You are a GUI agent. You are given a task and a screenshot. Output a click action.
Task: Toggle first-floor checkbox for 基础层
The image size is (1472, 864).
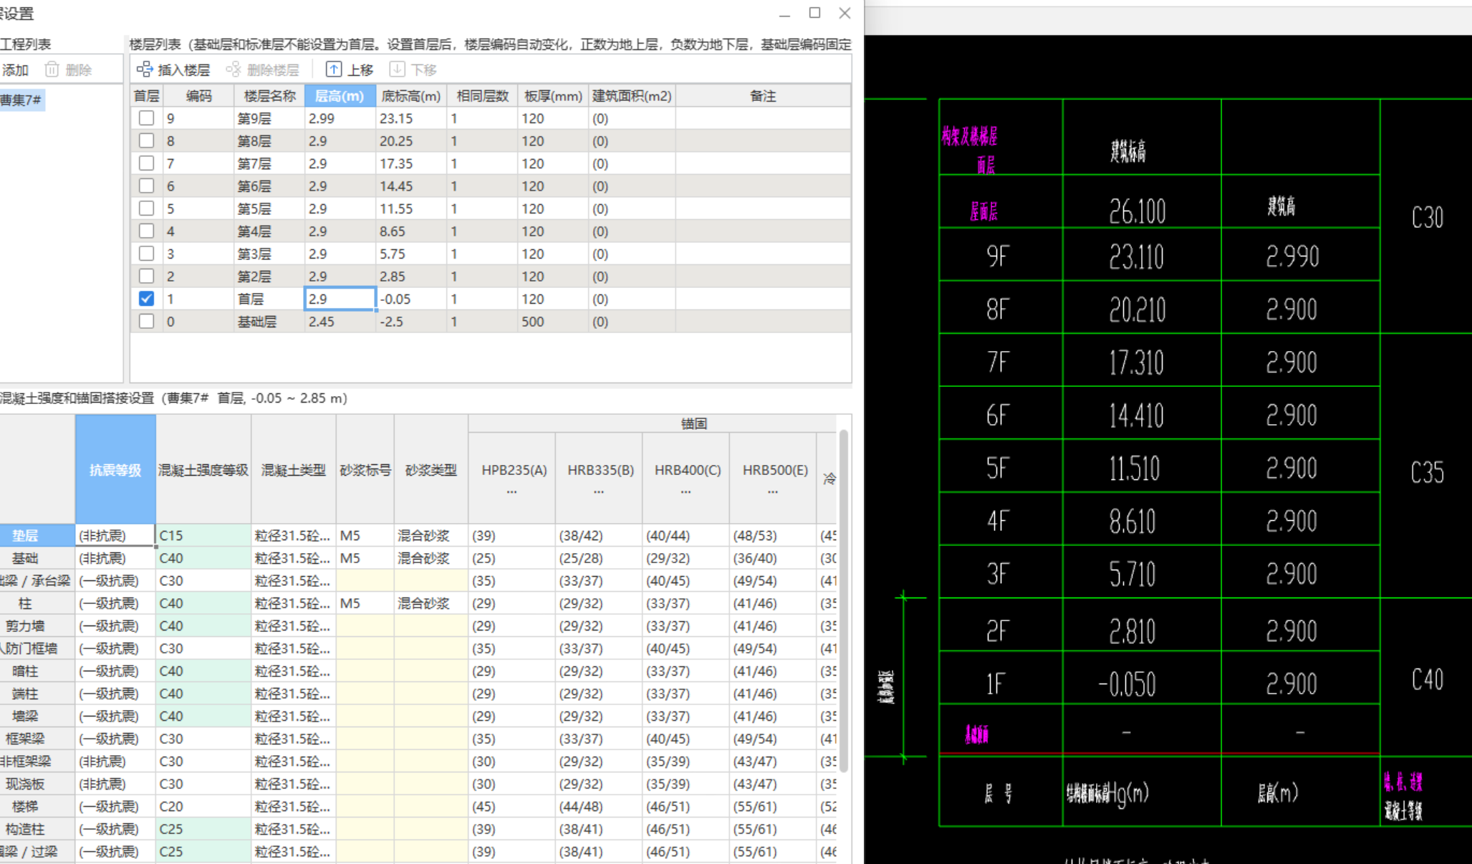(x=146, y=322)
